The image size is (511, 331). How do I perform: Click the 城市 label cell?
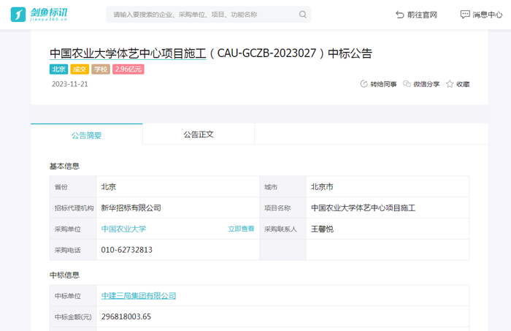283,187
